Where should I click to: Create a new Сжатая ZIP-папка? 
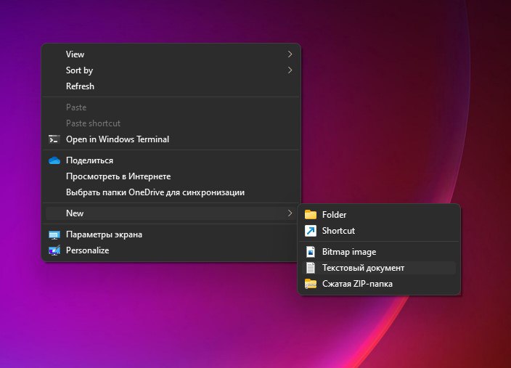tap(379, 284)
